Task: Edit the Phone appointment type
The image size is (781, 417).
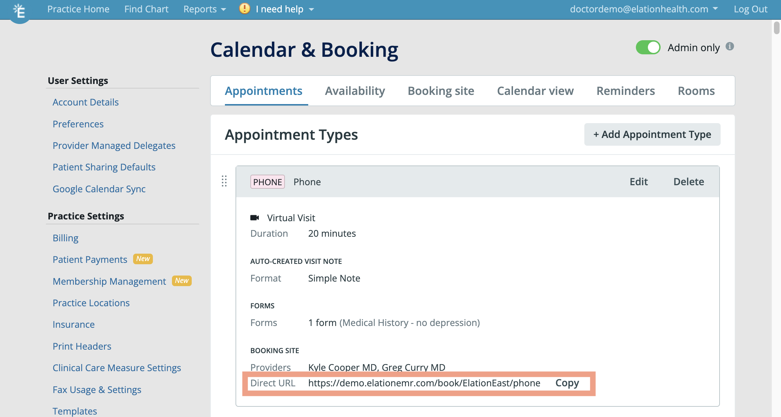Action: pos(638,182)
